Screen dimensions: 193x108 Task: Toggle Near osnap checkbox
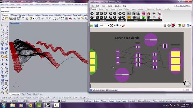[x=9, y=98]
